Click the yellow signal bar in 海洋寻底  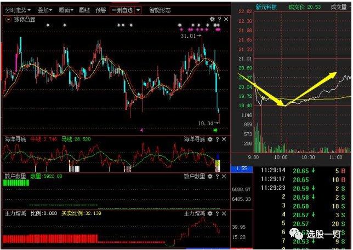(x=218, y=164)
